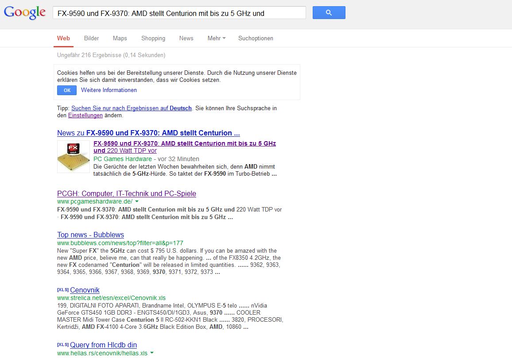
Task: Go to the Shopping tab
Action: [x=153, y=38]
